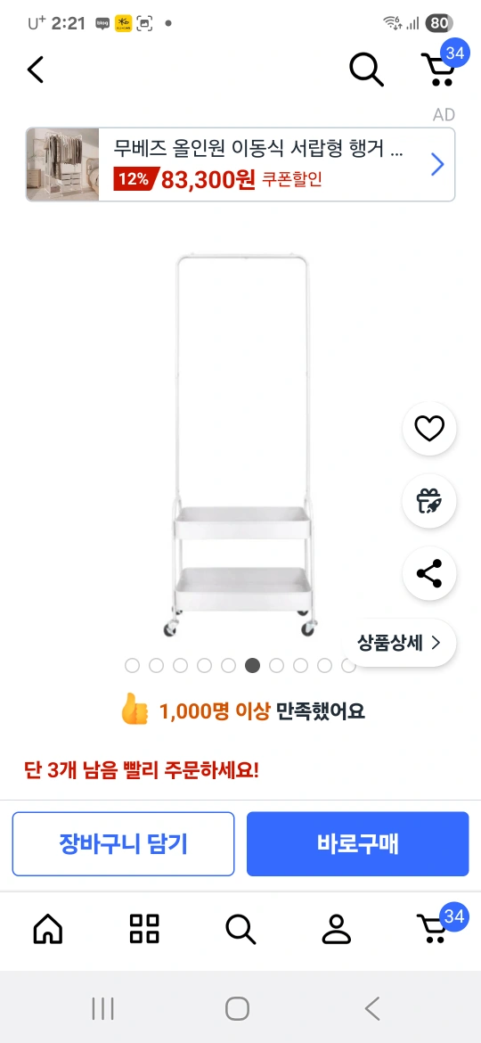Open my account profile tab
Viewport: 481px width, 1043px height.
(x=337, y=929)
